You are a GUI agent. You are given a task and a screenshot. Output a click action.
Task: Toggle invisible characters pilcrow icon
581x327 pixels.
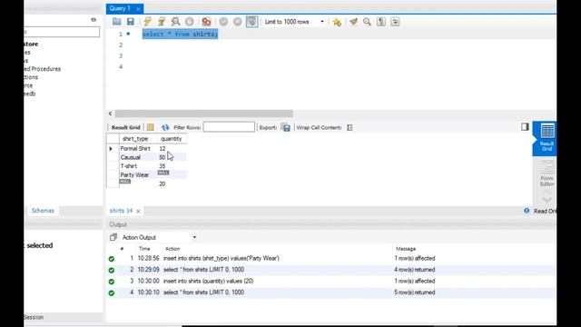click(x=381, y=22)
